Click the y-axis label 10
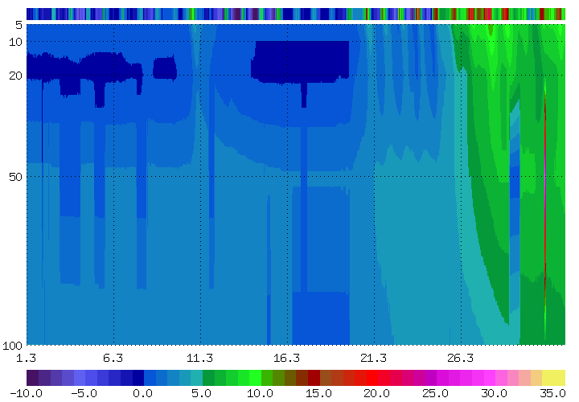 pyautogui.click(x=15, y=42)
